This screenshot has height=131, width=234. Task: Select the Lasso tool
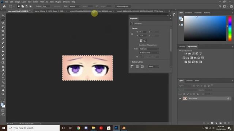(3, 23)
